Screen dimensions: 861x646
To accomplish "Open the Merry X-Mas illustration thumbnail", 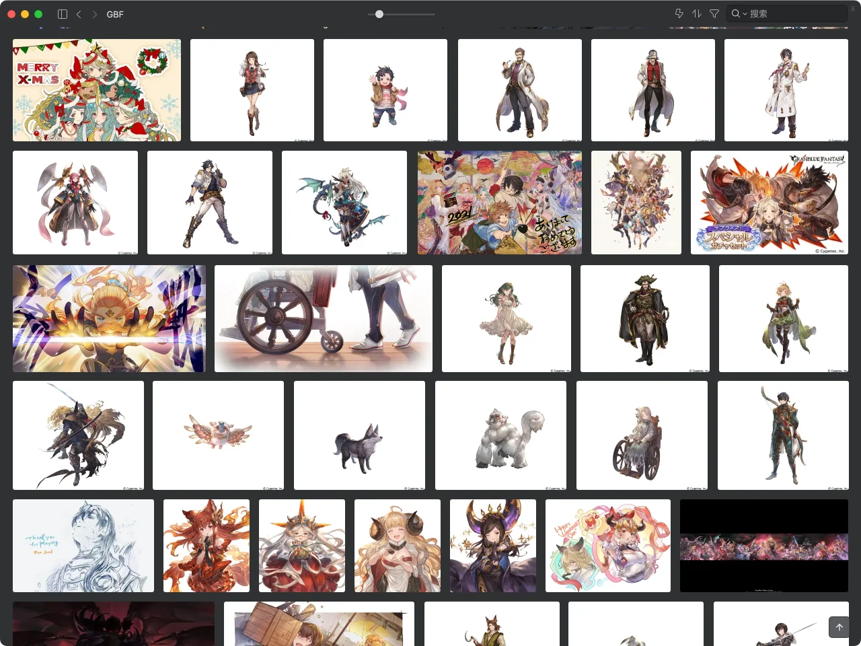I will pos(97,90).
